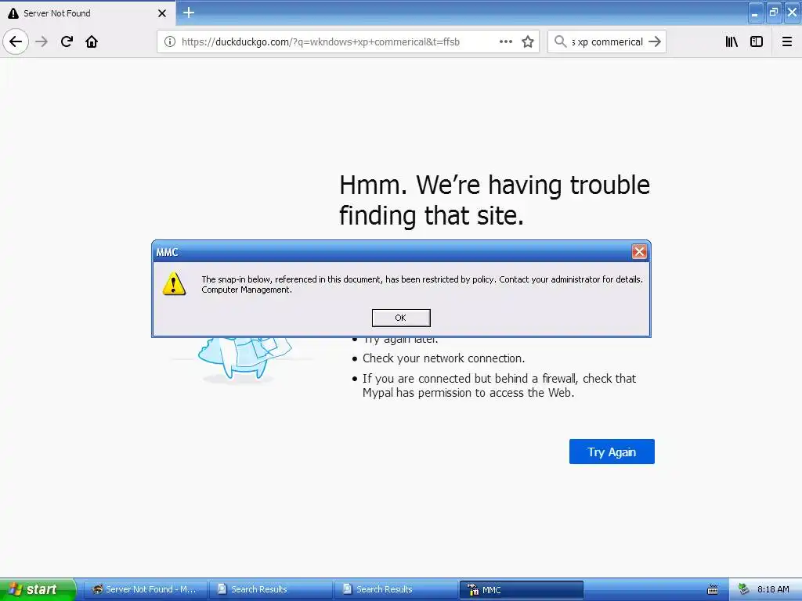
Task: Click the keyboard icon in the taskbar
Action: [713, 590]
